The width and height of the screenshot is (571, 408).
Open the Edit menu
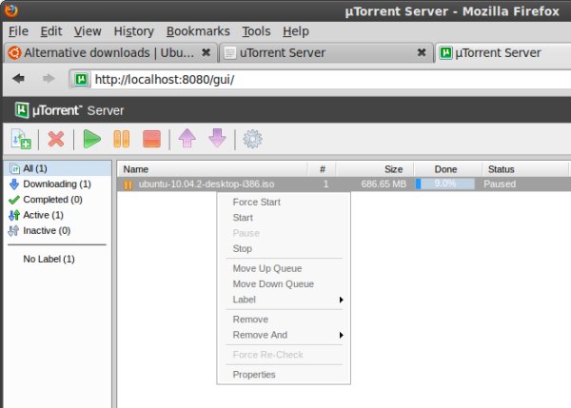51,31
